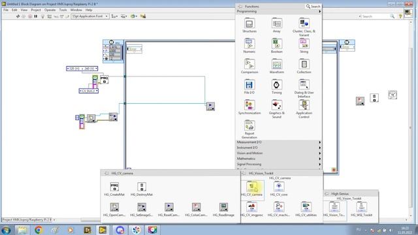Click the context help question mark
This screenshot has width=418, height=235.
[x=400, y=16]
